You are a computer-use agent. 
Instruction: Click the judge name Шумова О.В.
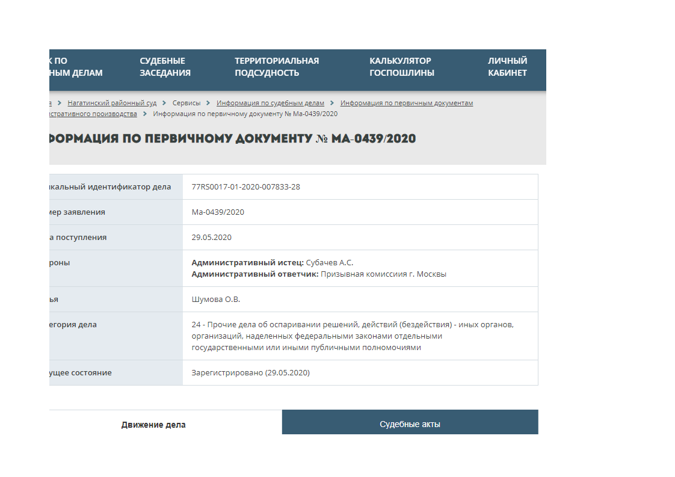215,300
